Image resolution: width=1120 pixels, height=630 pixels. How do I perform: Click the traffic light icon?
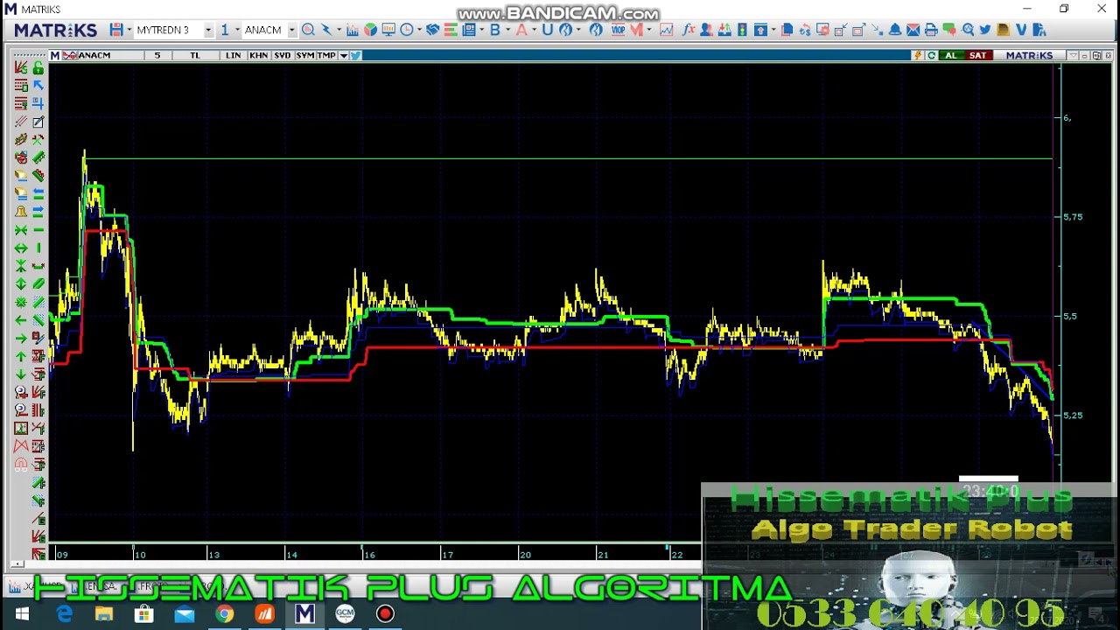(743, 30)
